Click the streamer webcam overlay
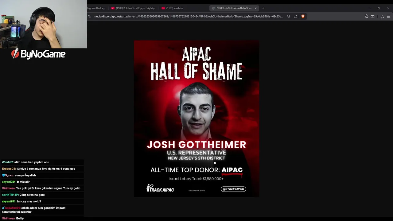This screenshot has width=393, height=221. click(44, 24)
